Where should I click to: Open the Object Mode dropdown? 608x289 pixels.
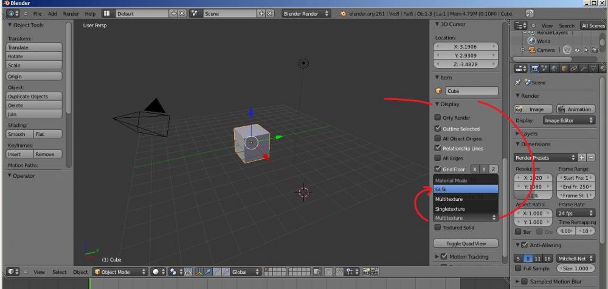(x=120, y=272)
